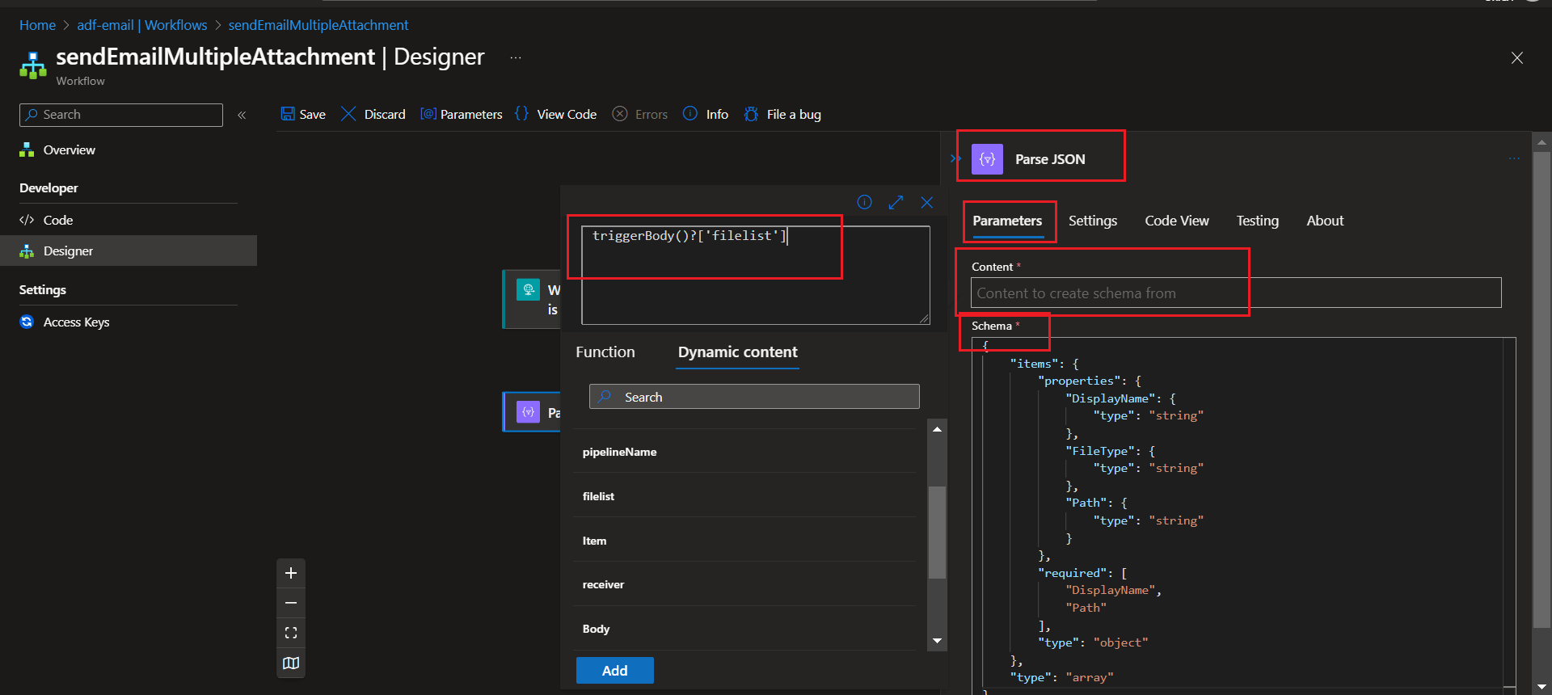Select filelist from dynamic content list
The width and height of the screenshot is (1552, 695).
[x=598, y=496]
